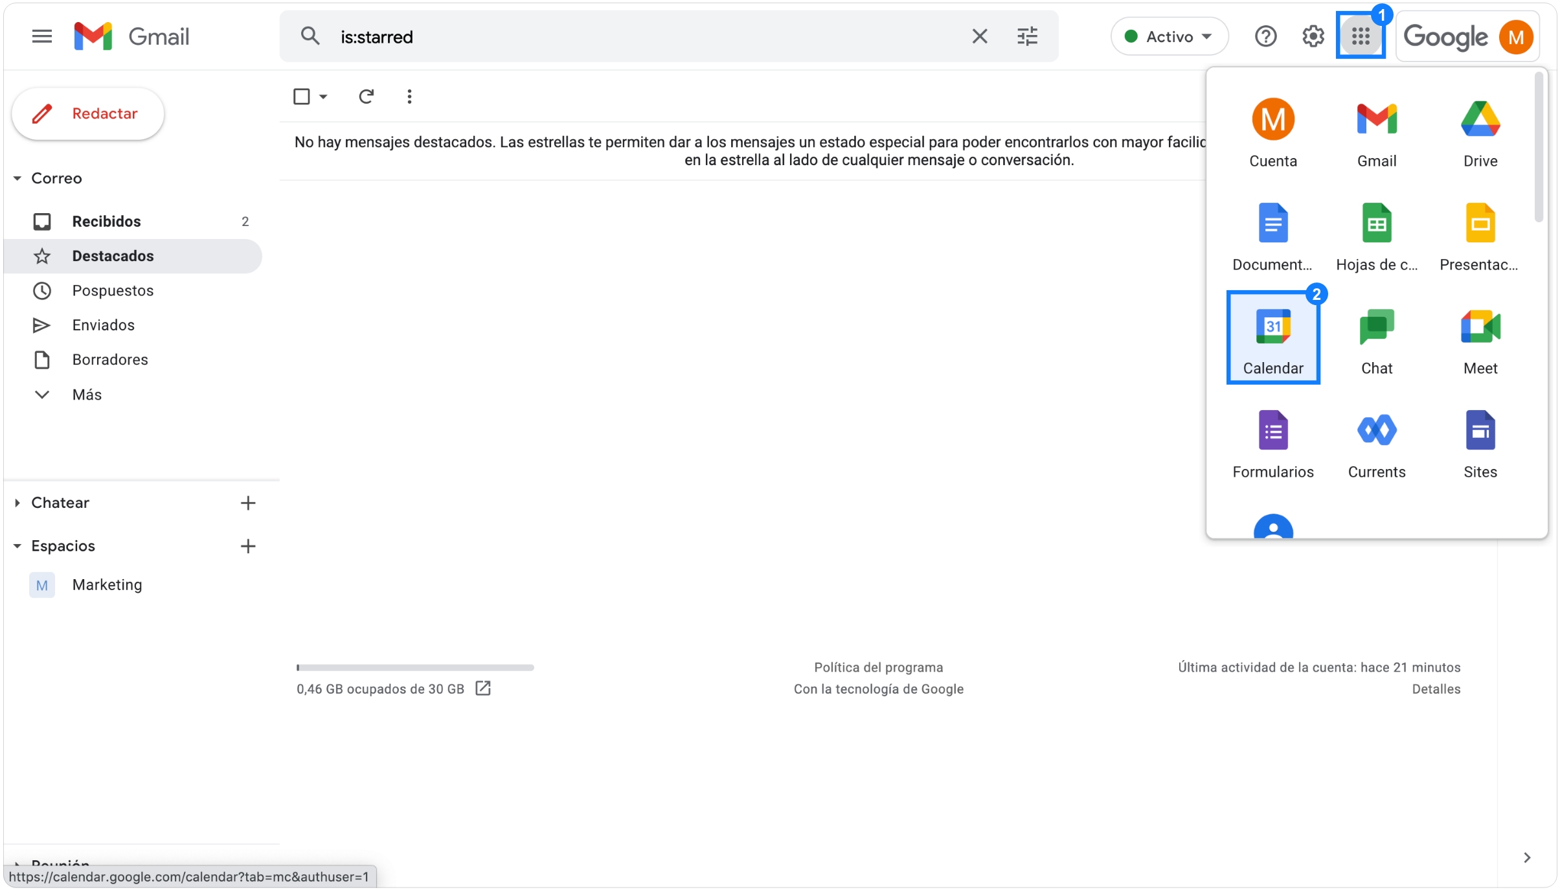Collapse the Correo section

pyautogui.click(x=17, y=178)
